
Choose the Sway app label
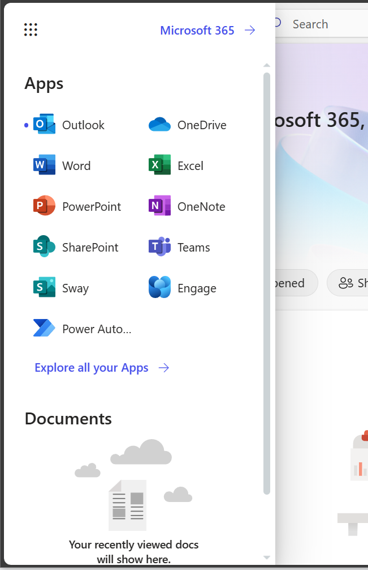point(75,288)
